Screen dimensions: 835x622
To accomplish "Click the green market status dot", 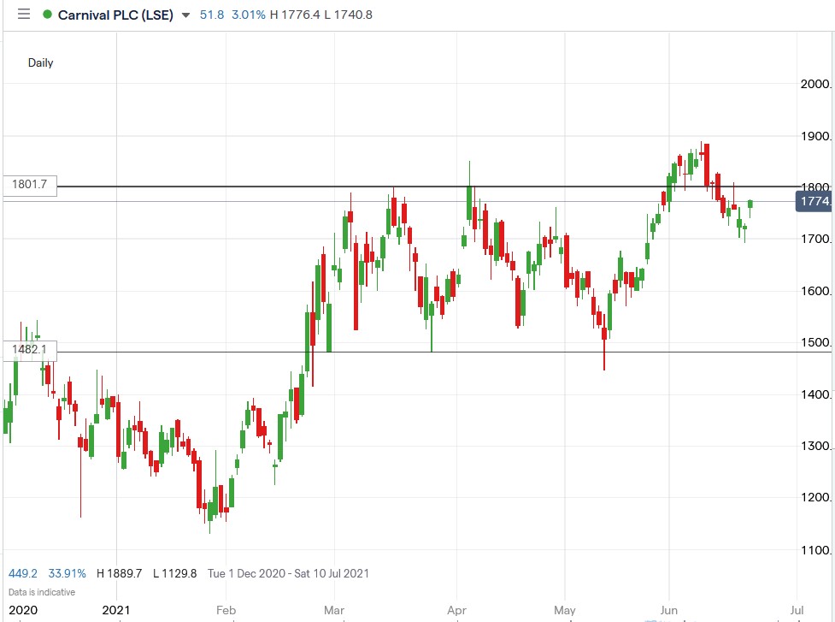I will (47, 15).
